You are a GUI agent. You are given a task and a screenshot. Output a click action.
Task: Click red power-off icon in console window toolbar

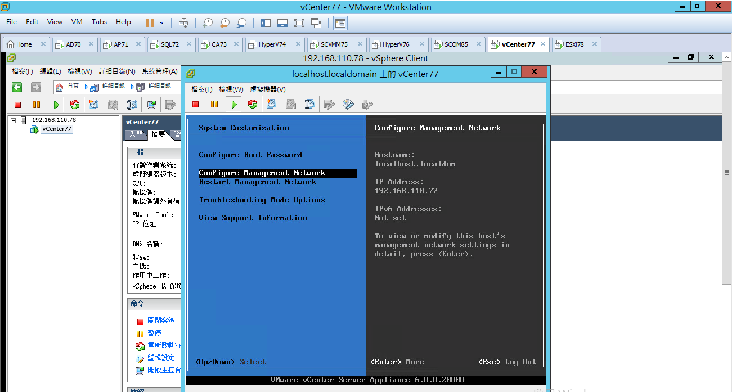coord(196,104)
